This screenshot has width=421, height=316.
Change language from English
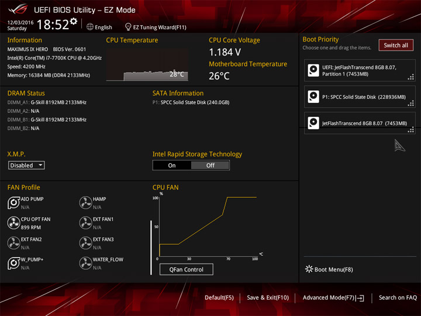click(103, 27)
